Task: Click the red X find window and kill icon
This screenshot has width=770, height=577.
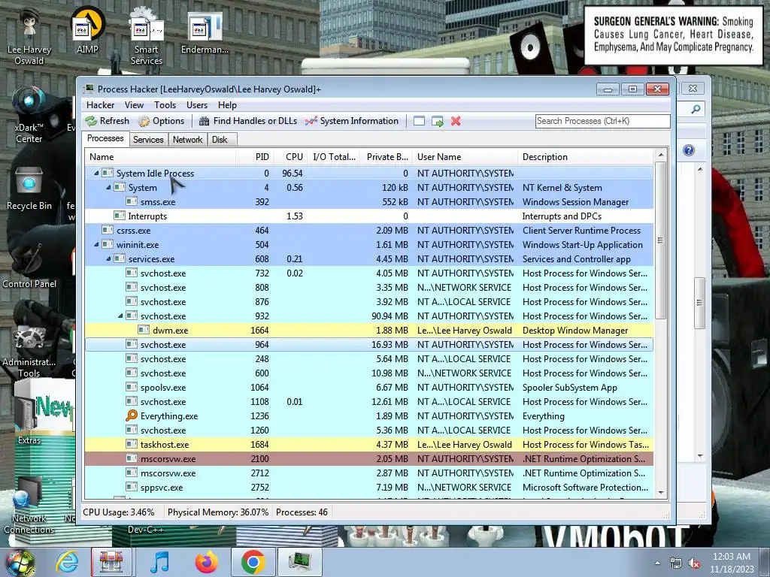Action: point(456,121)
